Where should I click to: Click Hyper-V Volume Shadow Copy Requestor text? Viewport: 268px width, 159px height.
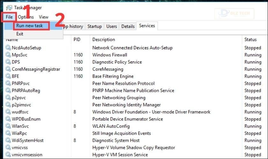point(134,148)
